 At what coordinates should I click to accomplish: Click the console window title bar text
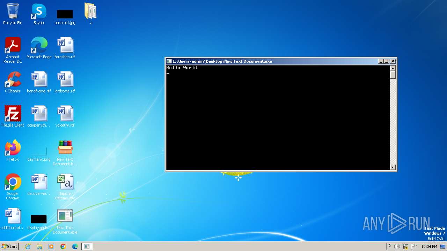[222, 61]
